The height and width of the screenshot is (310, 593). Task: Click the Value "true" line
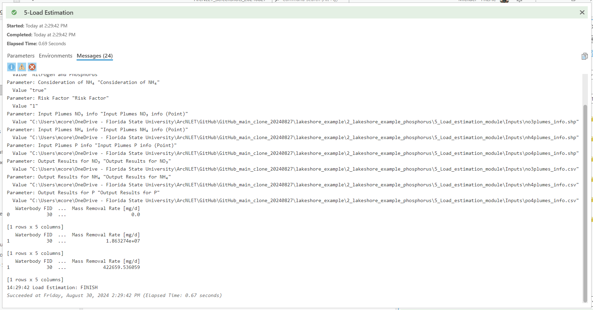[30, 90]
